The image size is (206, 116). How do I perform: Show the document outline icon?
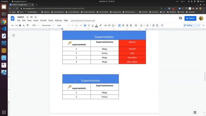coord(14,35)
